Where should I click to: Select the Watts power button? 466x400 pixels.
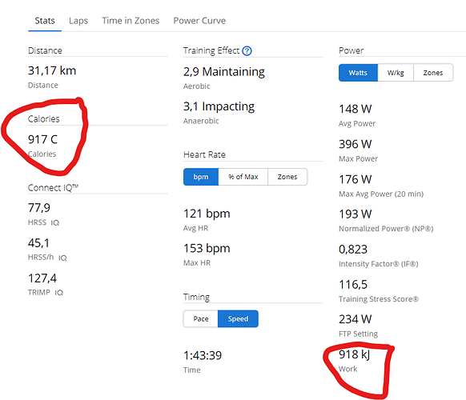(358, 73)
